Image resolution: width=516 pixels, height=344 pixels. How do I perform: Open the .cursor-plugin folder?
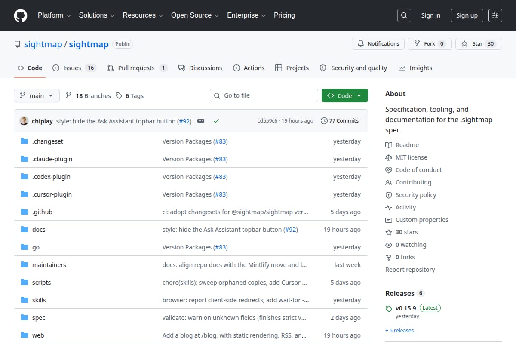52,194
